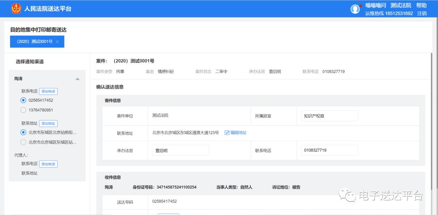Click 添加地址 under 陶涛 联系地址
The height and width of the screenshot is (215, 438).
[x=48, y=123]
